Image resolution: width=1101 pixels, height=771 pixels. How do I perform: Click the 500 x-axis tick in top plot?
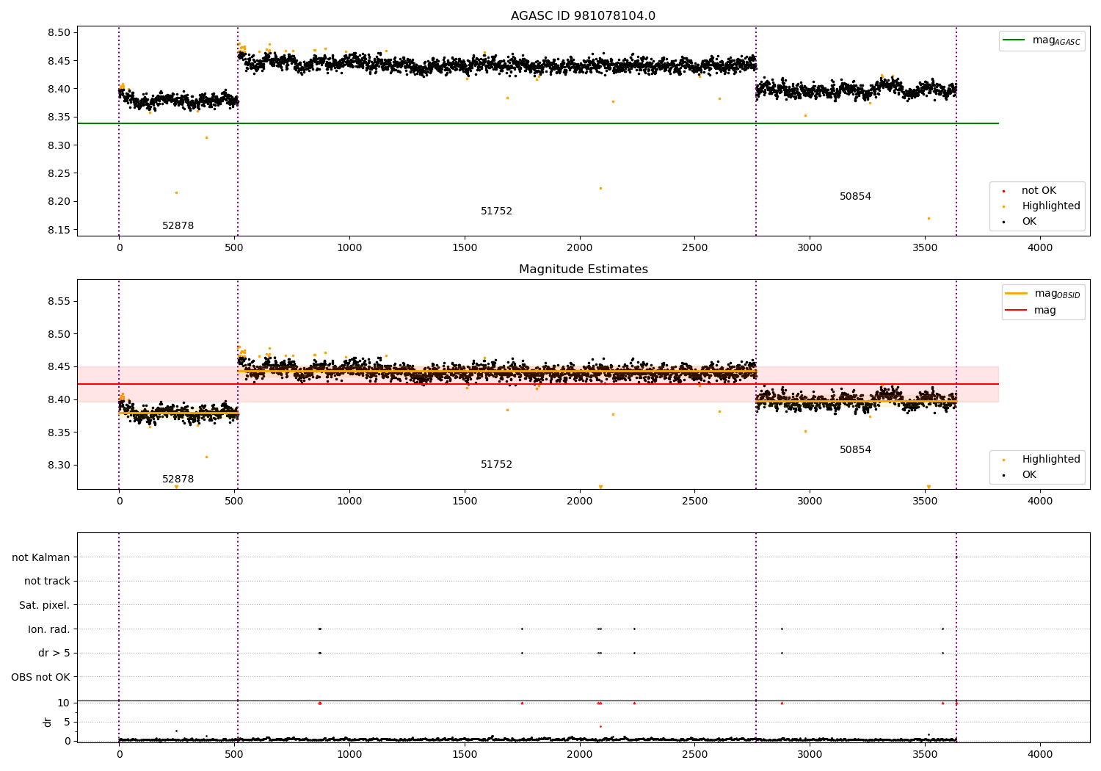point(234,248)
